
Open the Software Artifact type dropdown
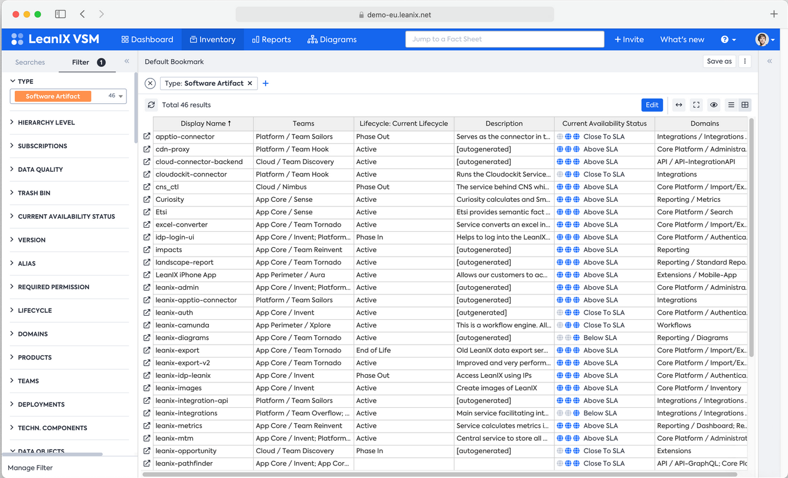click(x=68, y=96)
